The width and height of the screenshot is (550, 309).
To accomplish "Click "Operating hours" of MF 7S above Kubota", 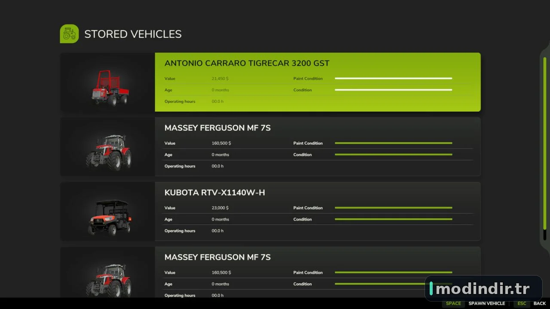I will click(x=180, y=167).
